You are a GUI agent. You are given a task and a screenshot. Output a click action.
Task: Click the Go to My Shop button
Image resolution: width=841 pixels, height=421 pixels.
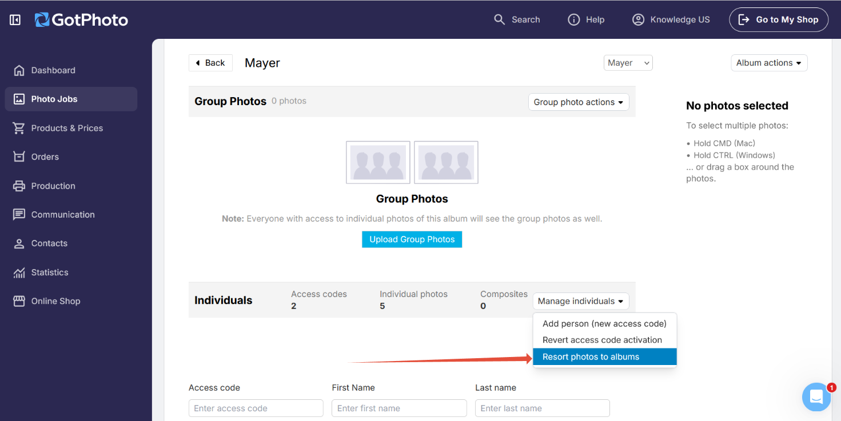click(779, 19)
